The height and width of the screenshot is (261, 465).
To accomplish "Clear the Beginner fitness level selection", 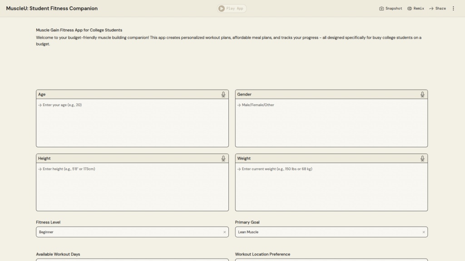I will (224, 232).
